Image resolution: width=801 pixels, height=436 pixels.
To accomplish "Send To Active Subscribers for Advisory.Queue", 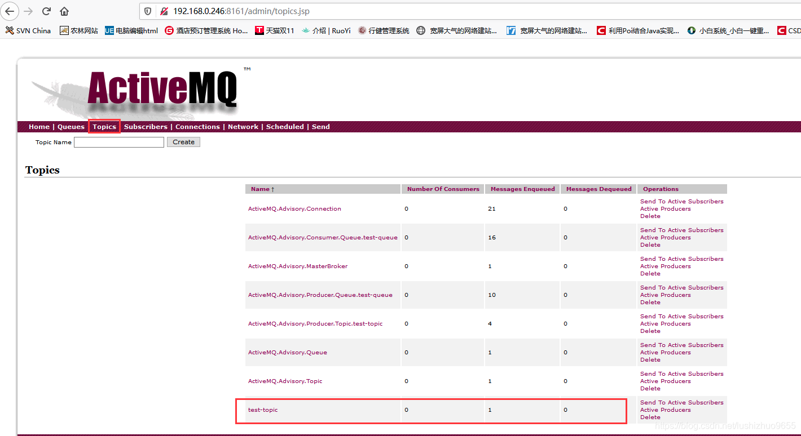I will click(681, 345).
